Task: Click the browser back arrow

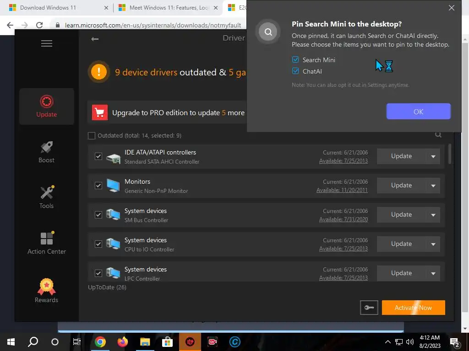Action: coord(10,25)
